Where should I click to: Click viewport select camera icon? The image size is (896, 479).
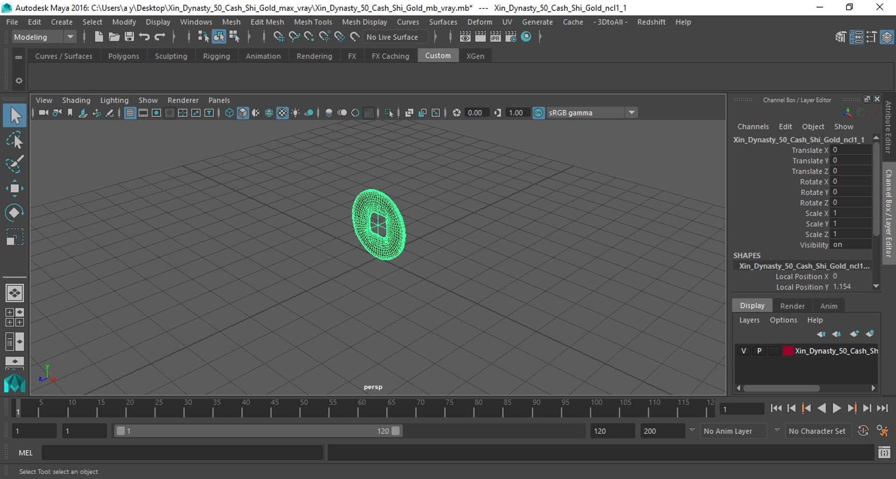[x=43, y=113]
